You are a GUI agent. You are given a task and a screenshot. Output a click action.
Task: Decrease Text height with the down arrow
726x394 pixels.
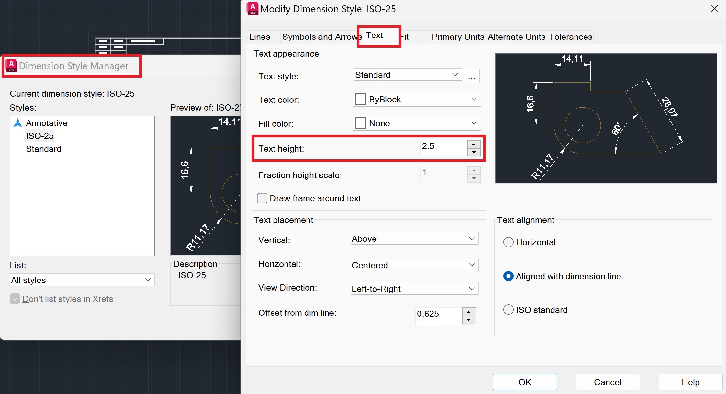[x=474, y=153]
